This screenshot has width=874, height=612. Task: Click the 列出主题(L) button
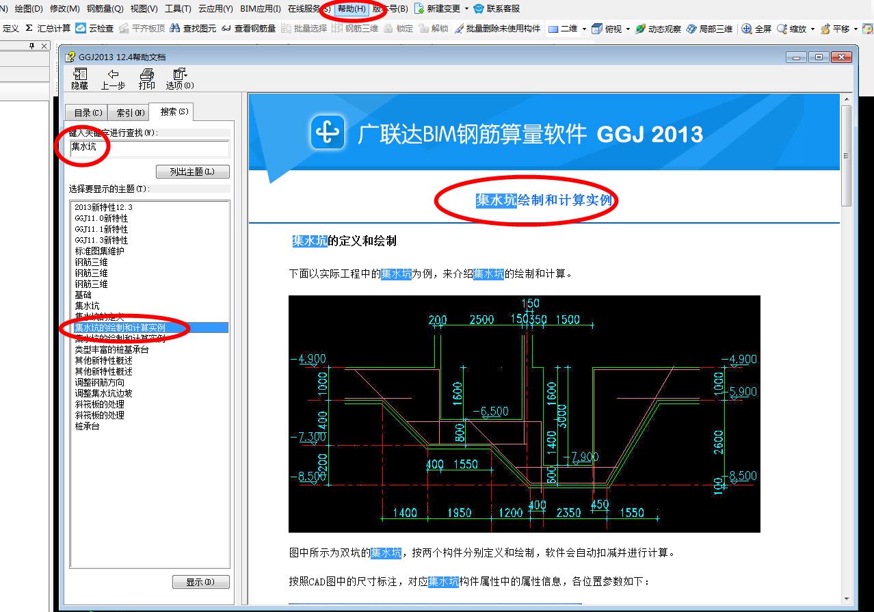click(x=192, y=172)
